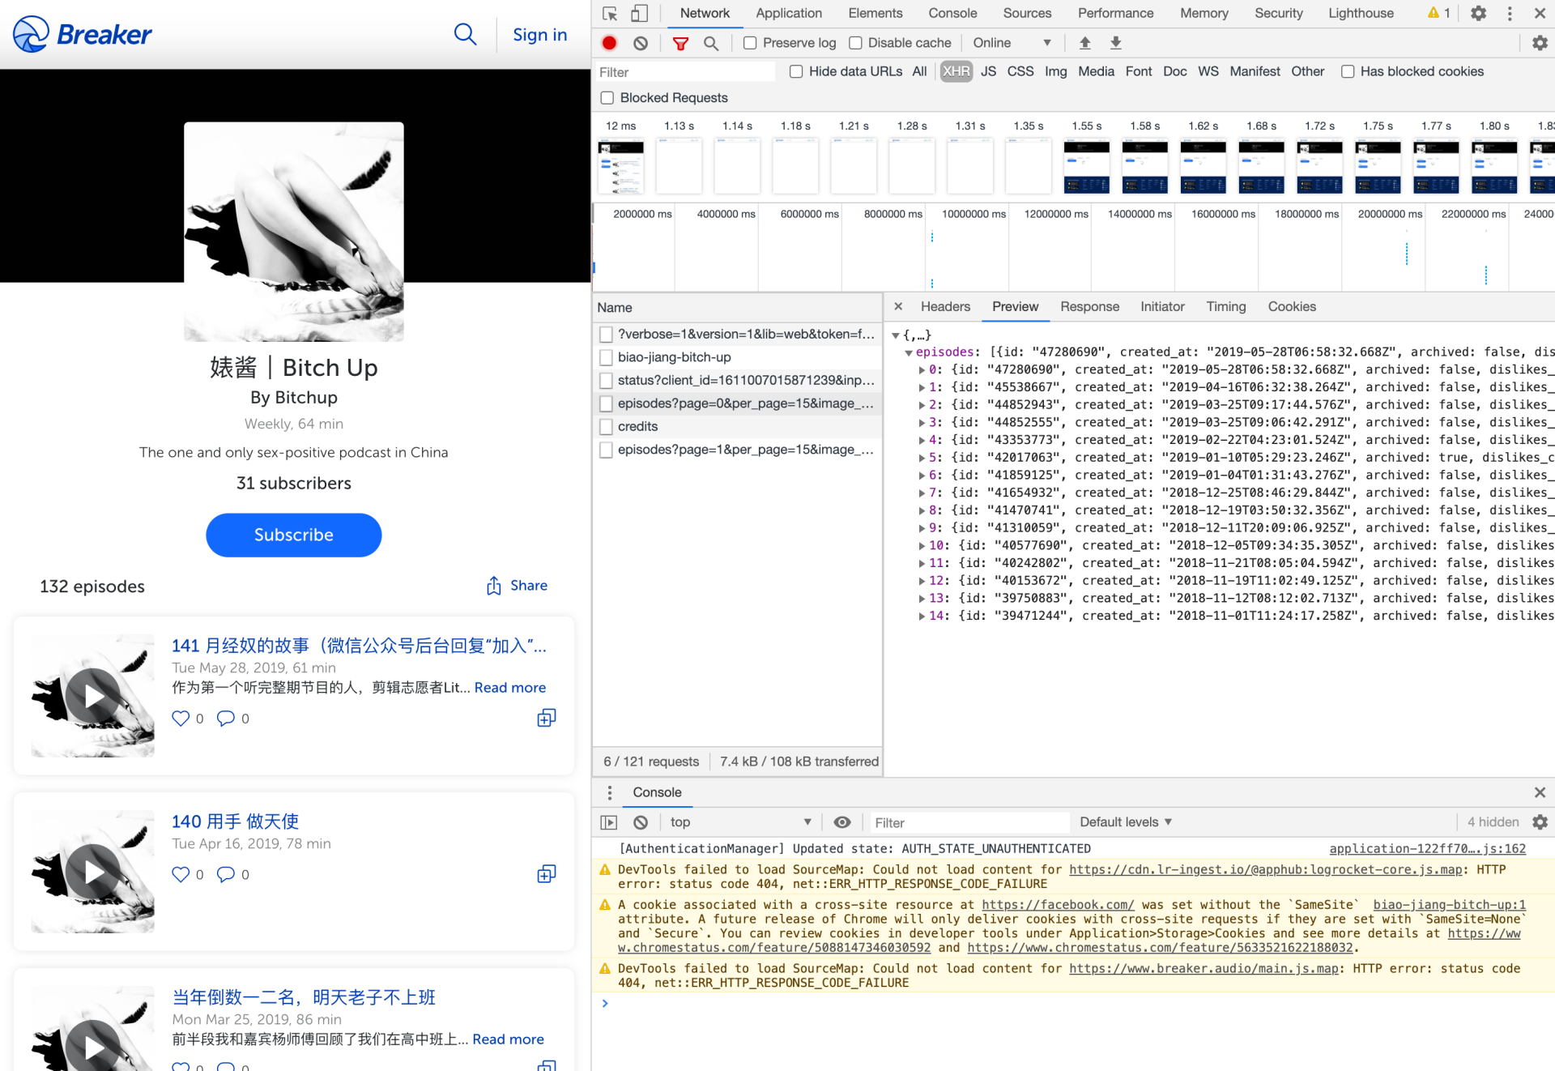Play episode 140 用手 做天使

pos(93,872)
